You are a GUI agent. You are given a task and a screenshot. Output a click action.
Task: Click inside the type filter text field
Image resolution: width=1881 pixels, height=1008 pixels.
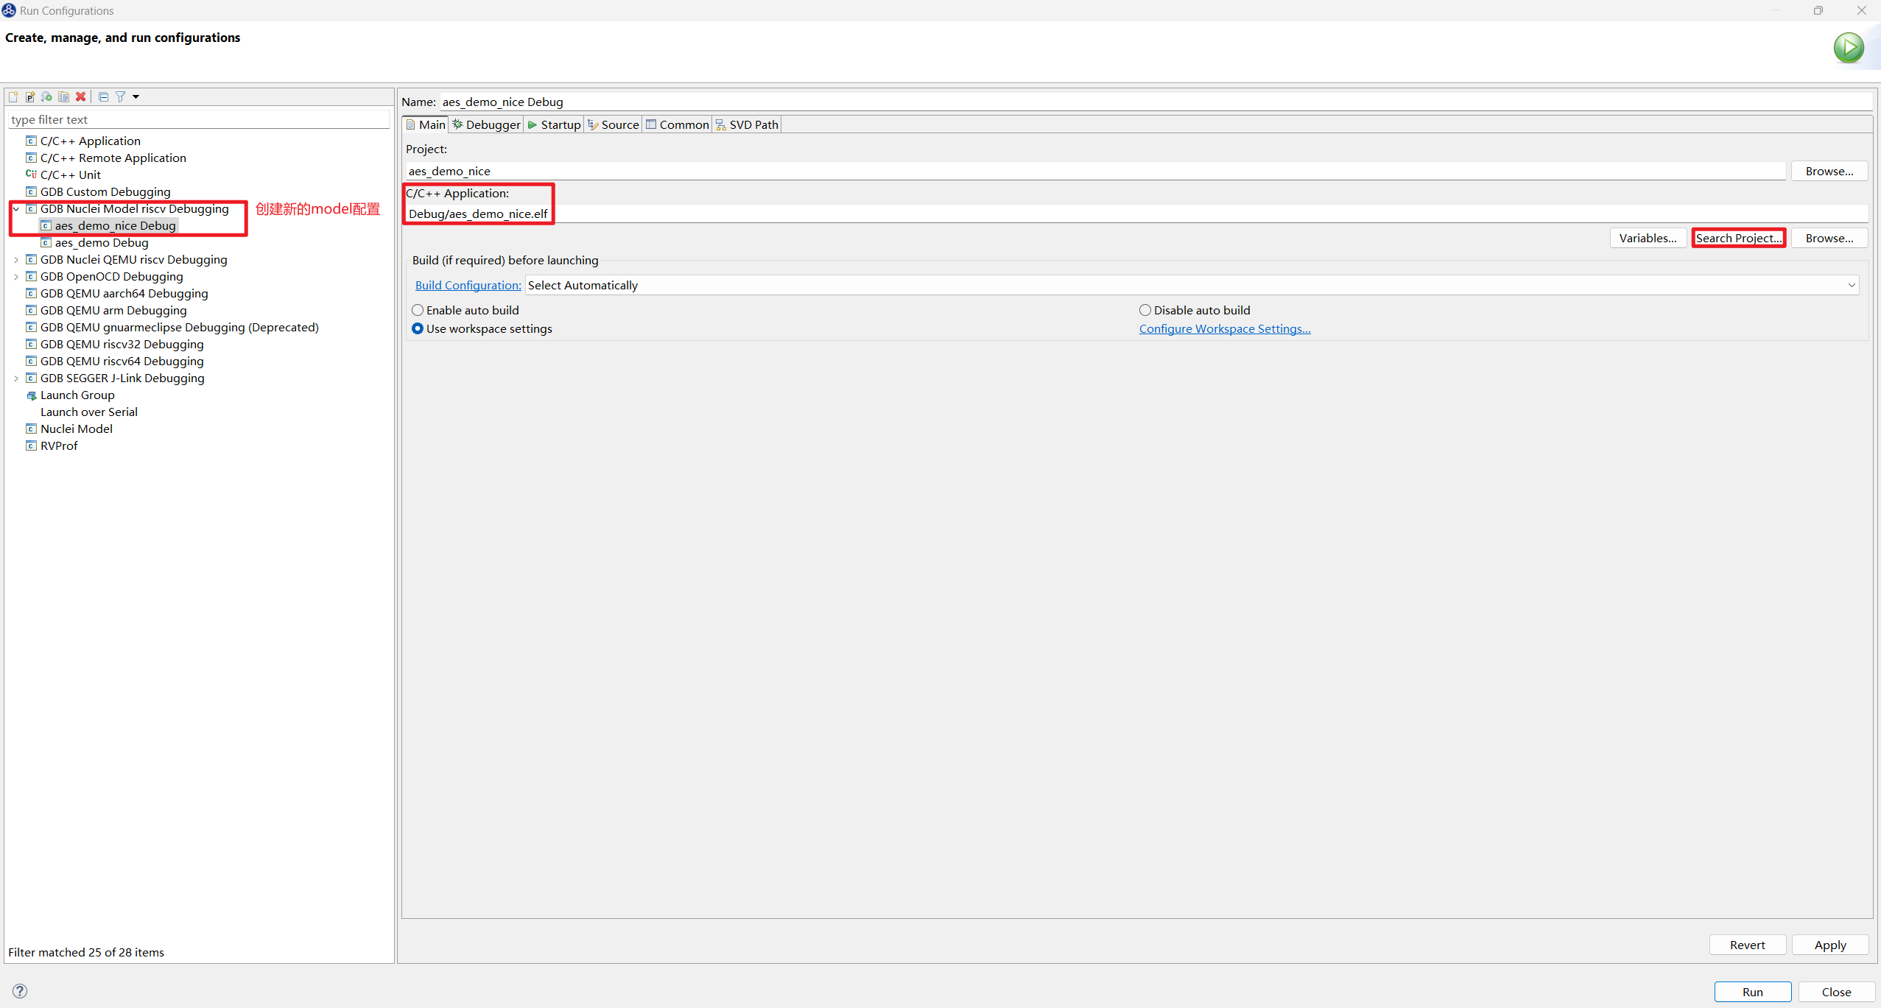tap(199, 119)
